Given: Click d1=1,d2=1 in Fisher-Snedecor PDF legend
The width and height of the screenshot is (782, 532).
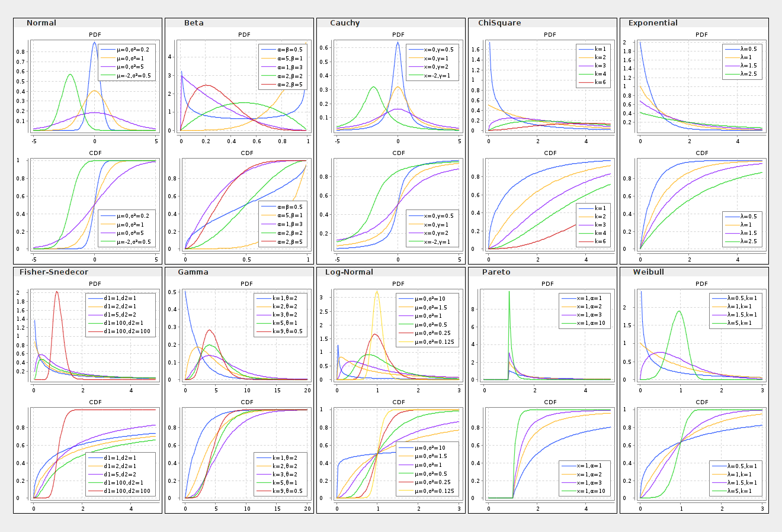Looking at the screenshot, I should point(120,298).
